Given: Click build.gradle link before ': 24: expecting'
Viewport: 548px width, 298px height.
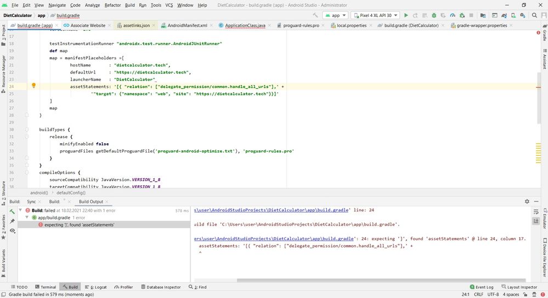Looking at the screenshot, I should coord(274,239).
